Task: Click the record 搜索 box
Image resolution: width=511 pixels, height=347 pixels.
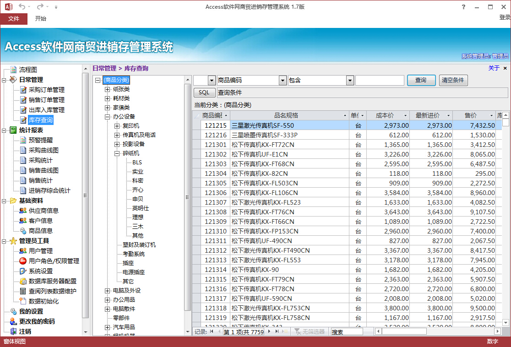Action: click(x=347, y=332)
